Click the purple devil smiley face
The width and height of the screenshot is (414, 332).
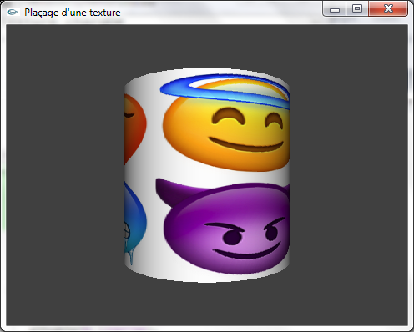pos(227,227)
